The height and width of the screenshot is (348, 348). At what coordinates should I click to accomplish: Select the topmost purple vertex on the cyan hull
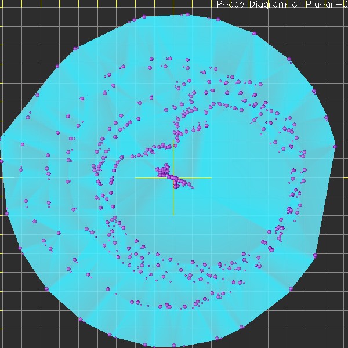[187, 14]
